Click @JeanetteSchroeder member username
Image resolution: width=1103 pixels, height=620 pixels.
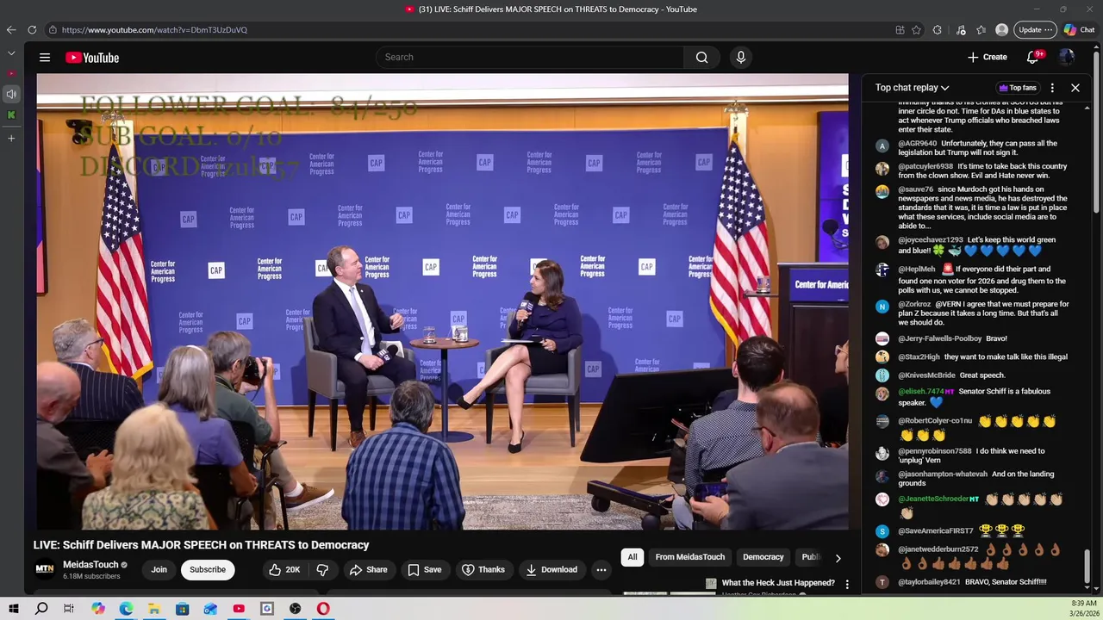click(933, 499)
